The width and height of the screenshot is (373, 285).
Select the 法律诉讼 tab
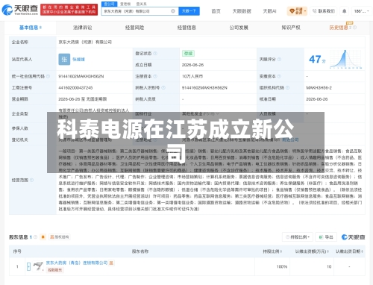click(x=83, y=28)
